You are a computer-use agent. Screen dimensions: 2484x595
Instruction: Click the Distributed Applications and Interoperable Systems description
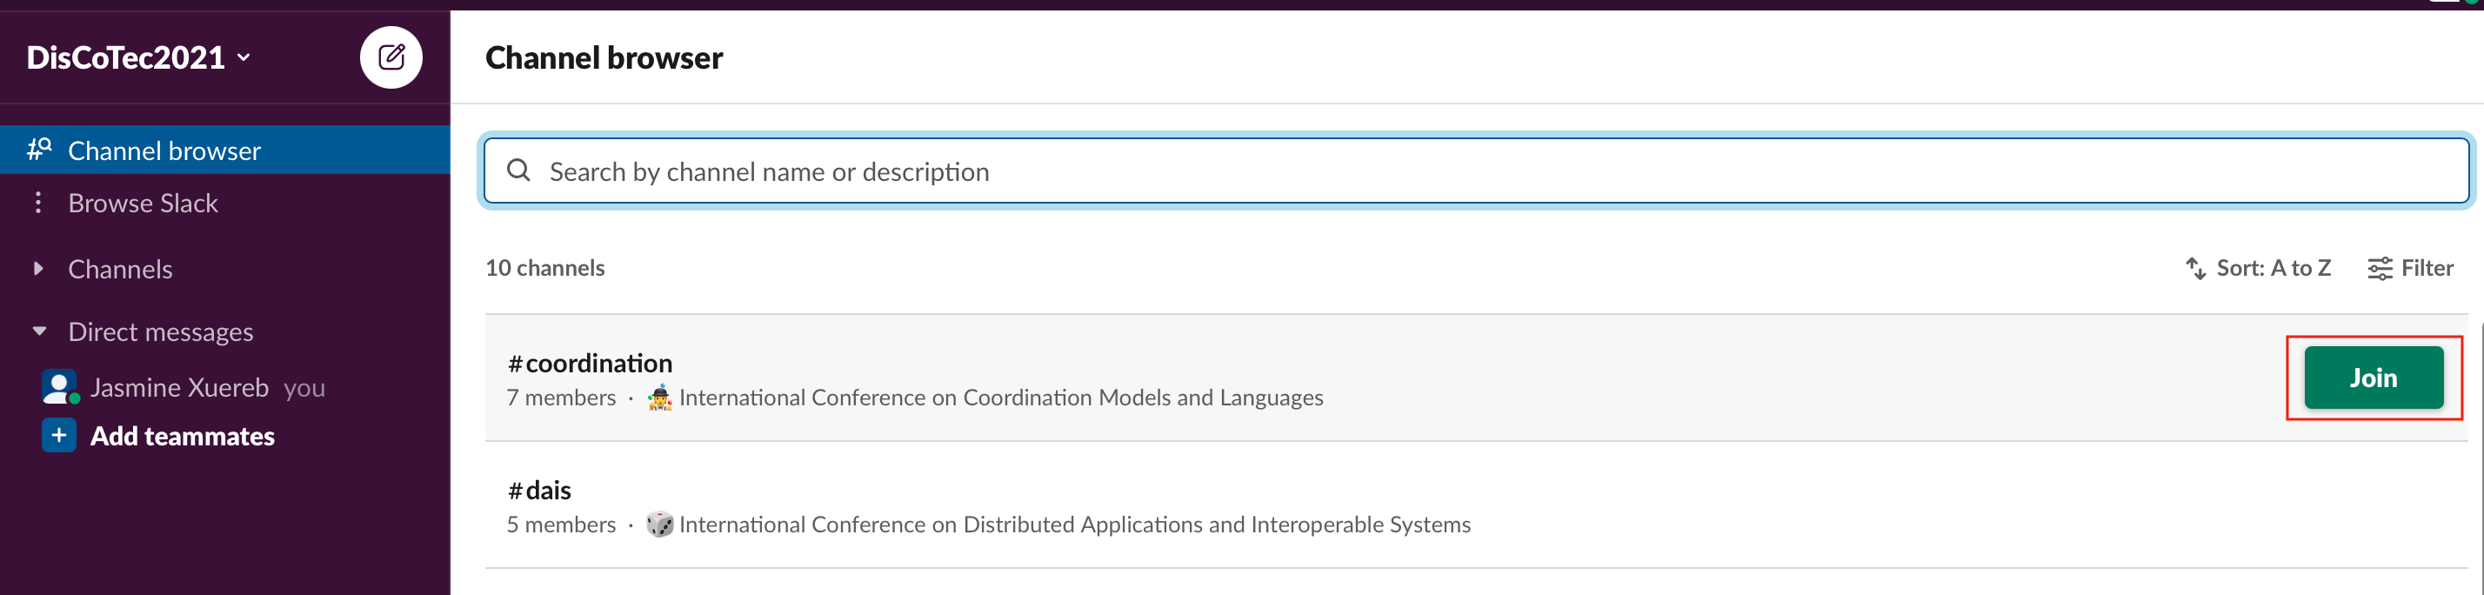click(1074, 525)
